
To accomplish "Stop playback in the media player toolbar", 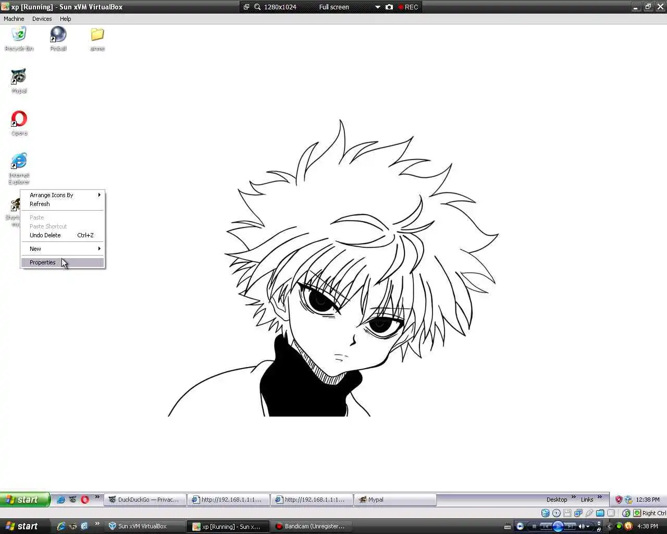I will point(534,526).
